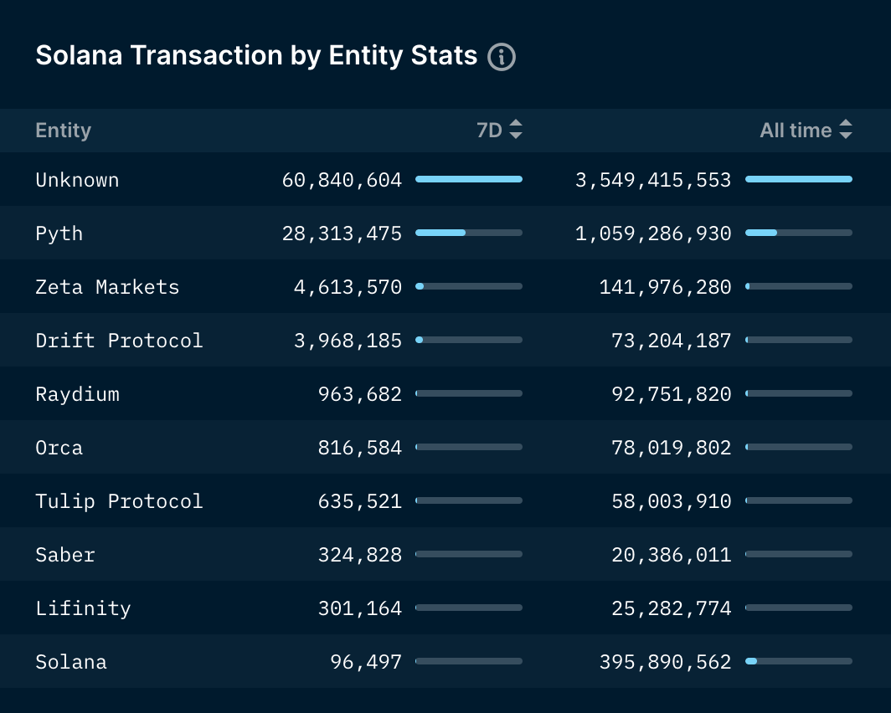This screenshot has width=891, height=713.
Task: Click Solana's All time value 395,890,562
Action: pos(666,662)
